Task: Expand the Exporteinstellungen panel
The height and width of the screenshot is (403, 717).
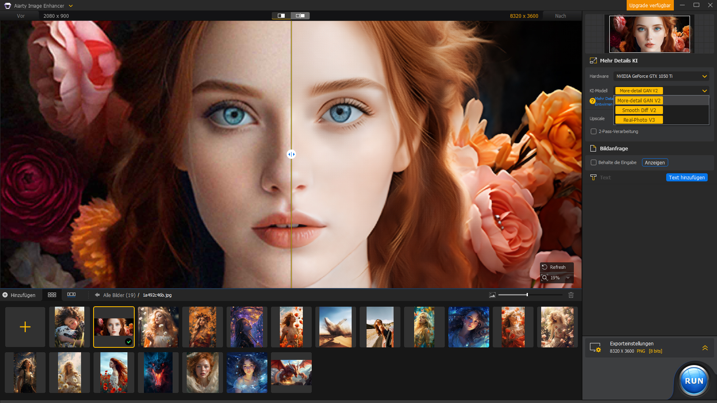Action: [705, 348]
